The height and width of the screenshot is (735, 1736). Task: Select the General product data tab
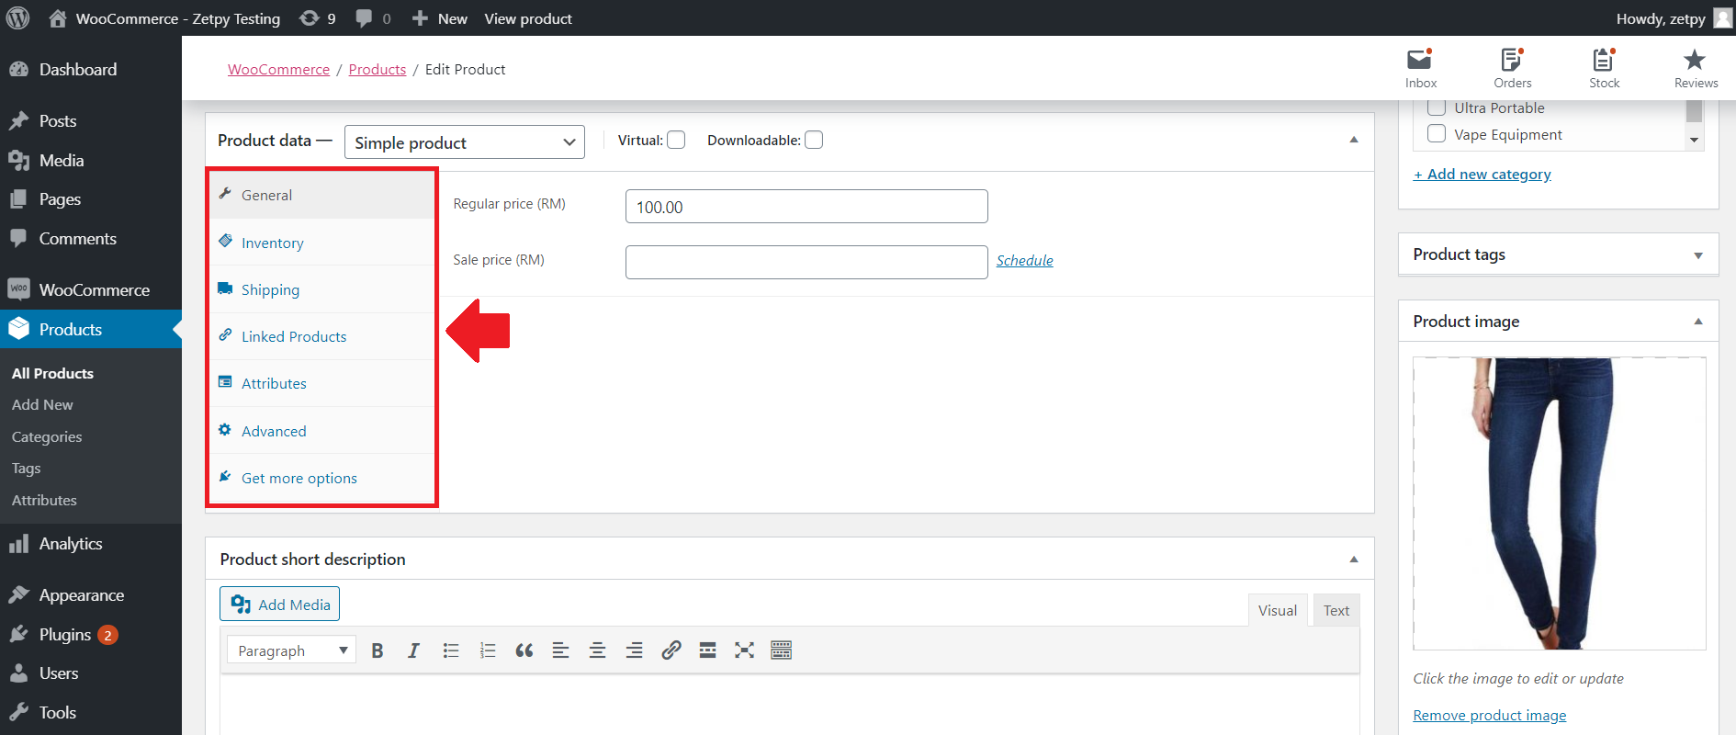[321, 195]
